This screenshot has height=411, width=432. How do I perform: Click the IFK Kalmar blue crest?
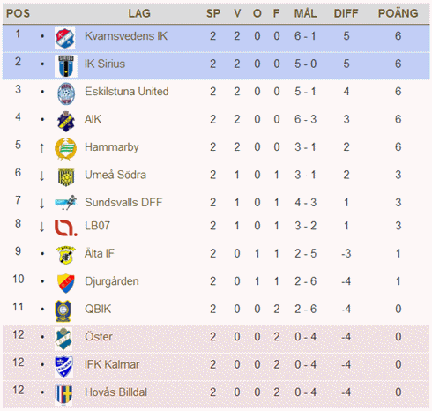[x=63, y=367]
